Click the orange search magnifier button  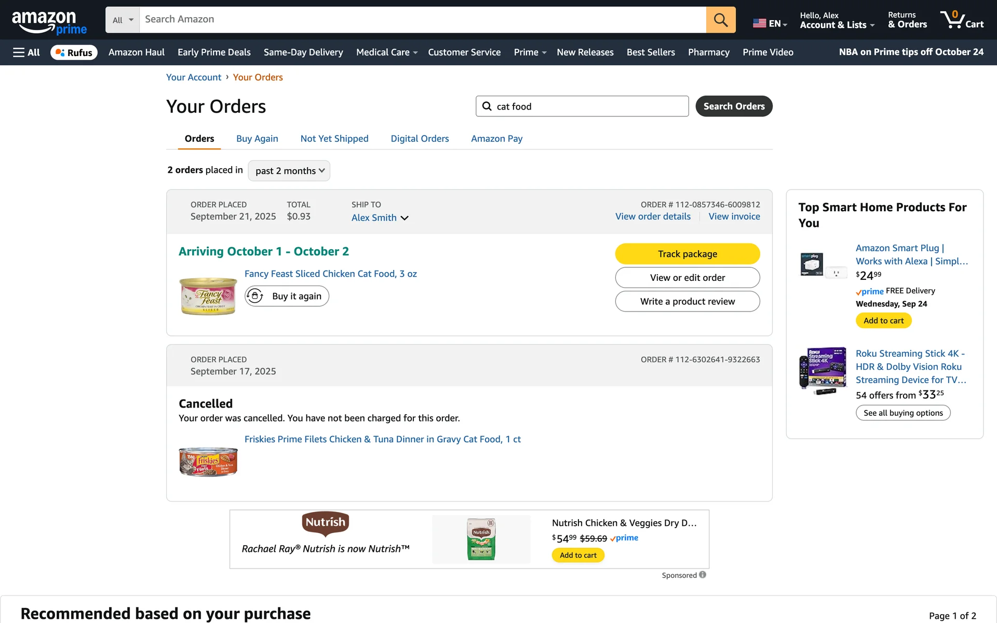720,20
